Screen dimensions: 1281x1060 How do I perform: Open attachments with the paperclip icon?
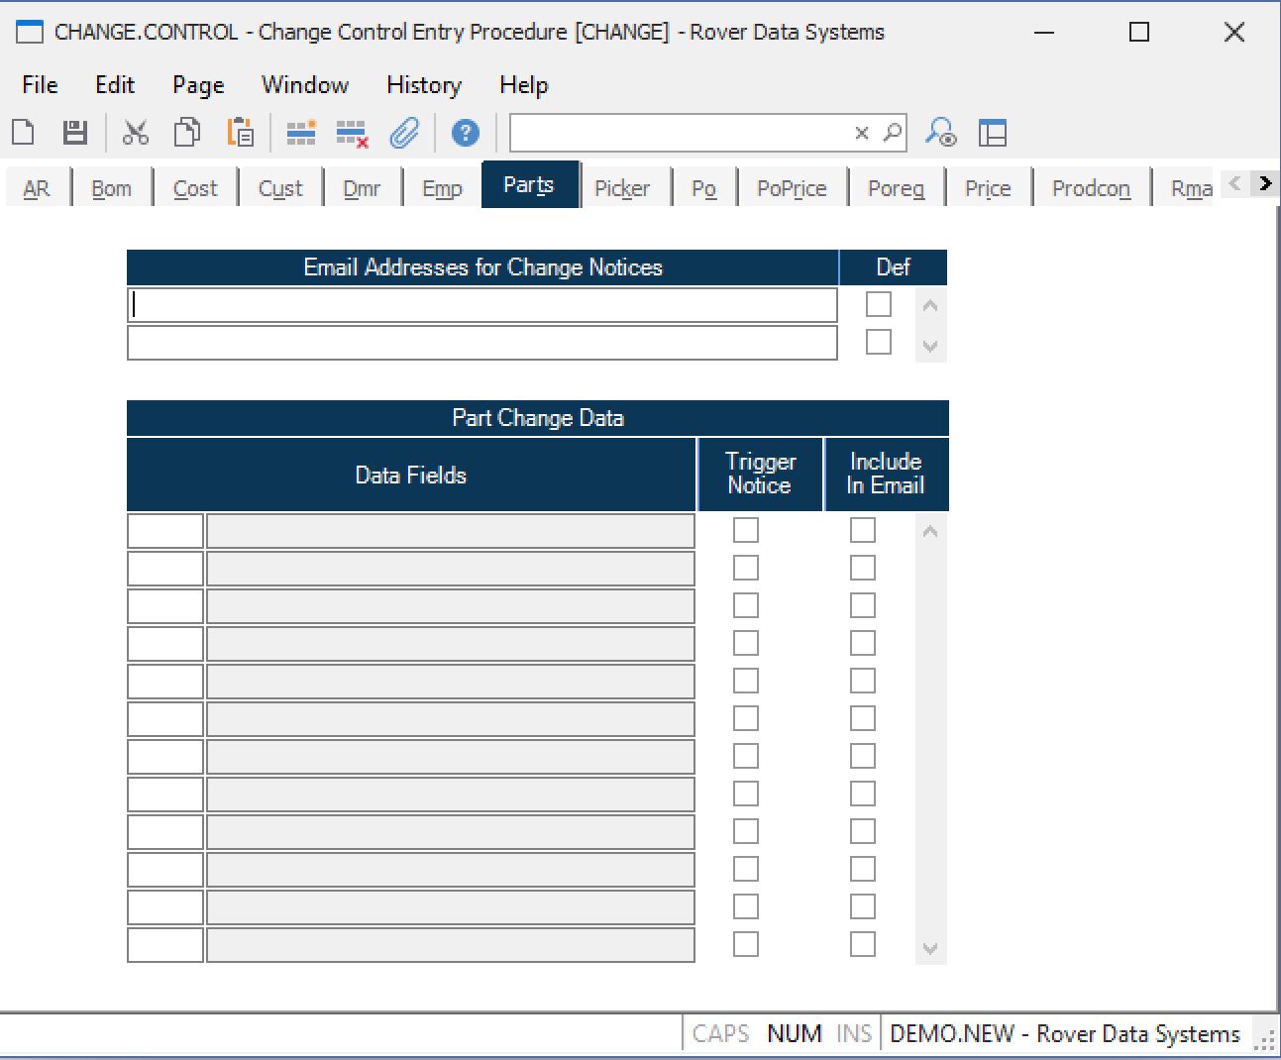point(404,132)
